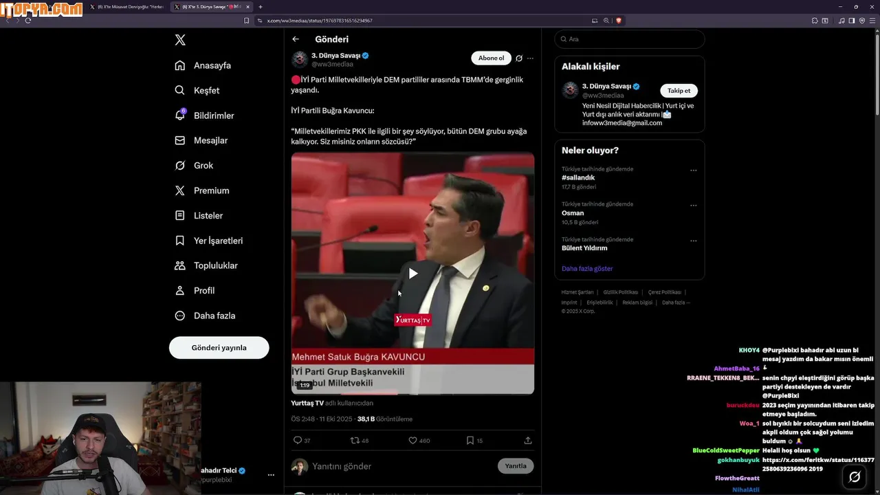Open the Premium page

pos(202,190)
